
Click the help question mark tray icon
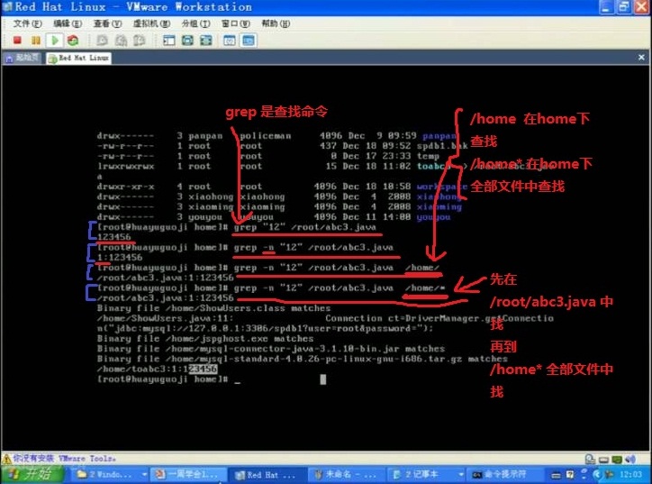570,475
